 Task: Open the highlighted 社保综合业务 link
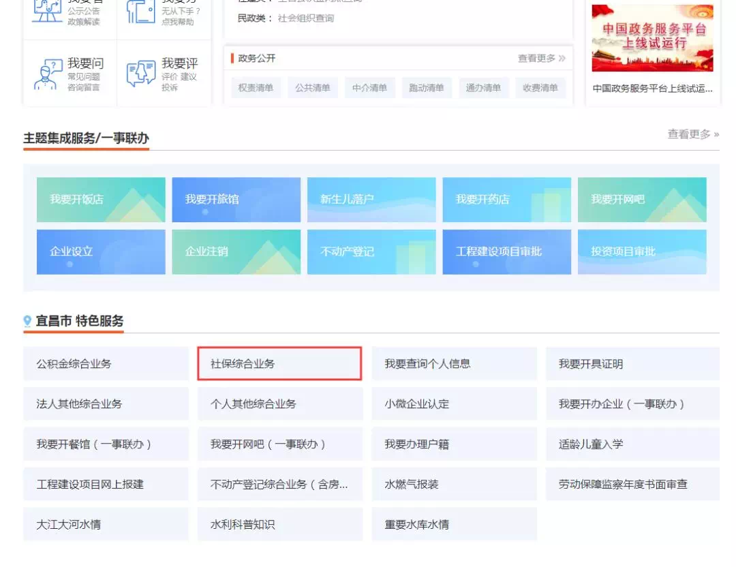click(279, 364)
